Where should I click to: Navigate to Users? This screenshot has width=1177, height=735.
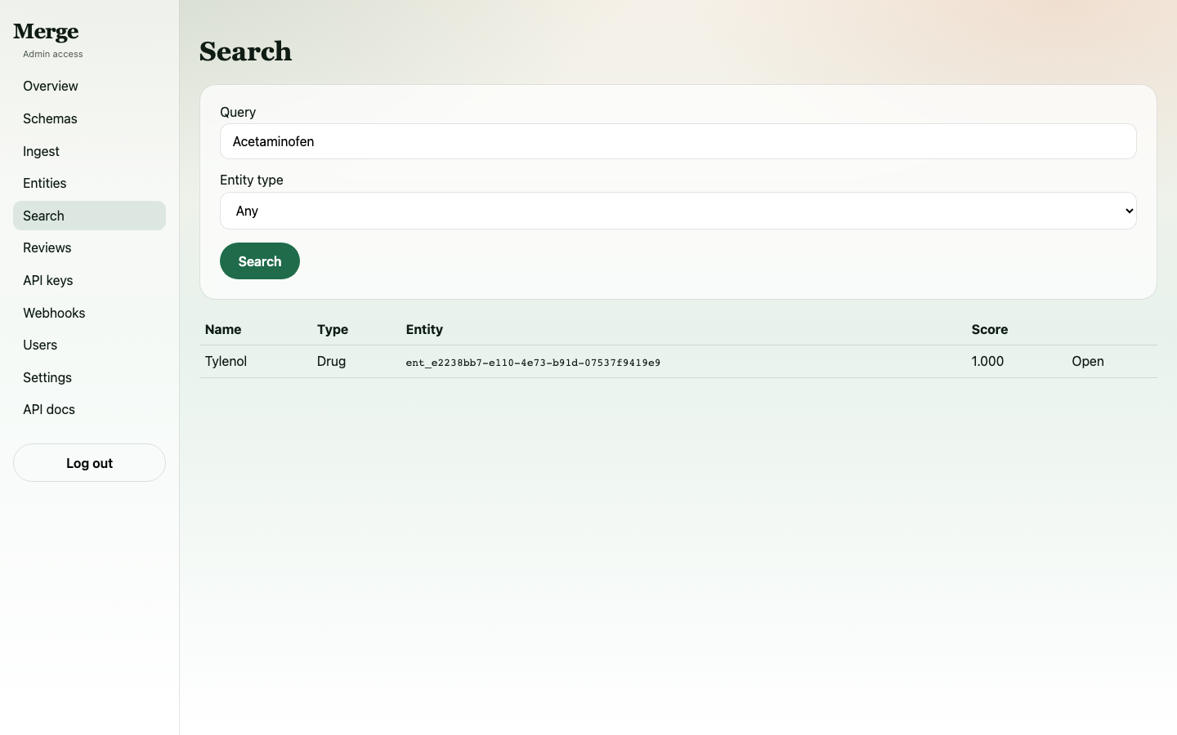(x=89, y=345)
